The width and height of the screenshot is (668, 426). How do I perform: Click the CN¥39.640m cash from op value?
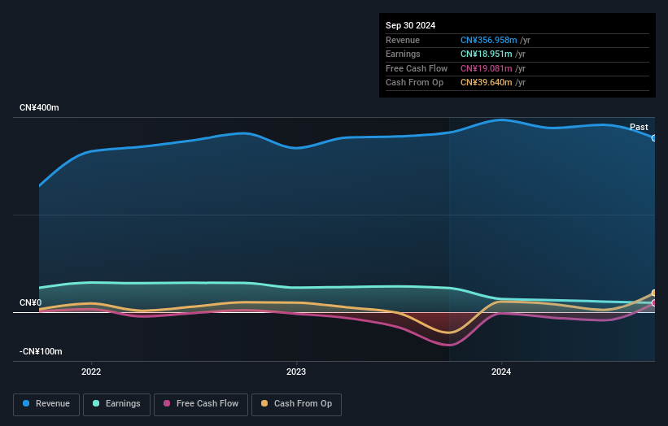click(x=486, y=83)
